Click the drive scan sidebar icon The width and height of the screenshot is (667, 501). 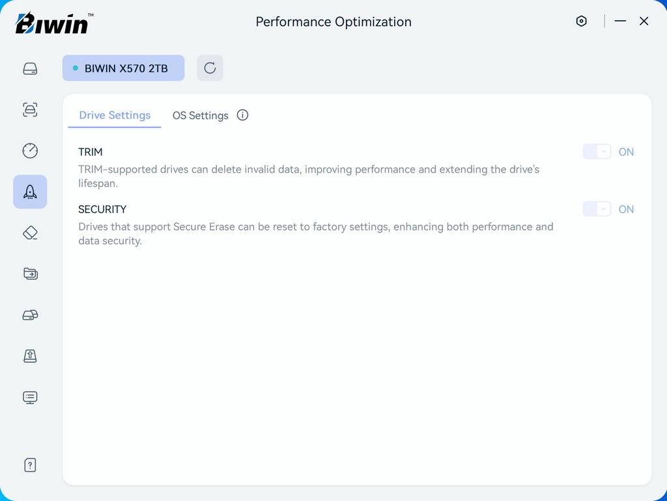(x=30, y=109)
